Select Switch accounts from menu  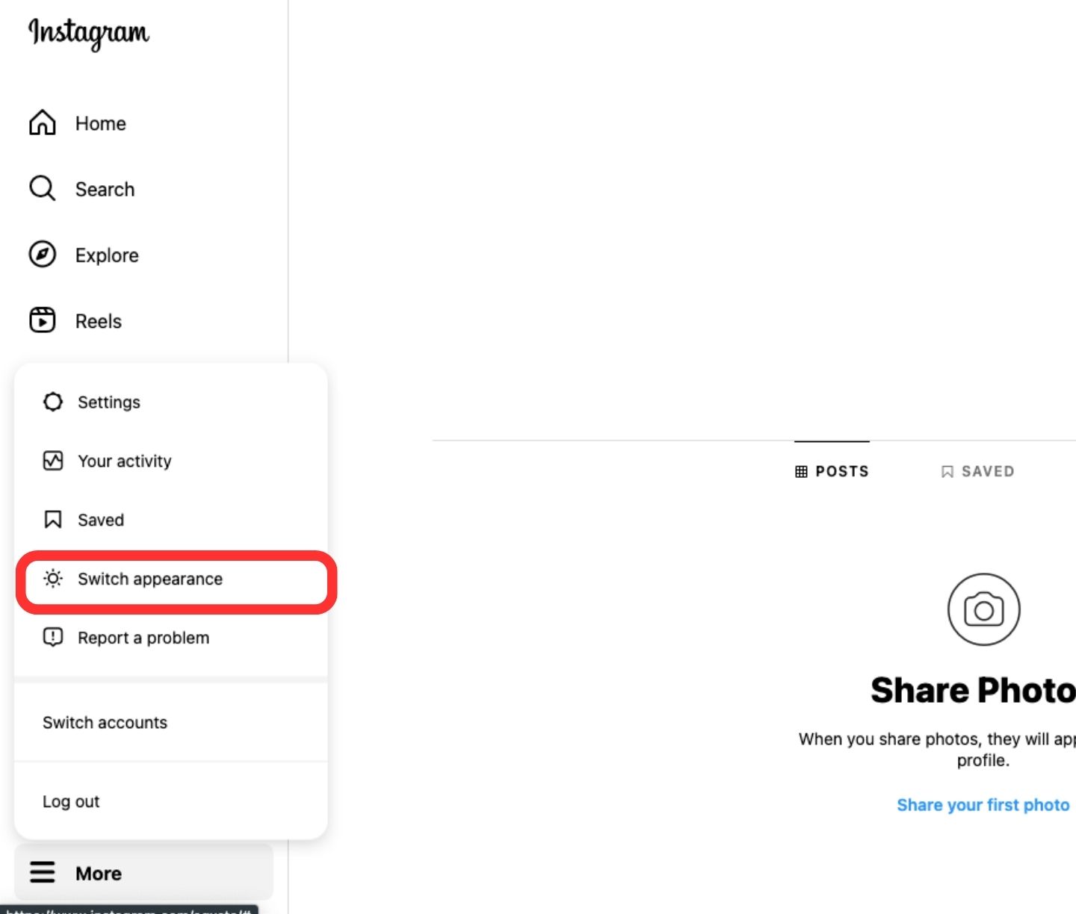click(105, 723)
